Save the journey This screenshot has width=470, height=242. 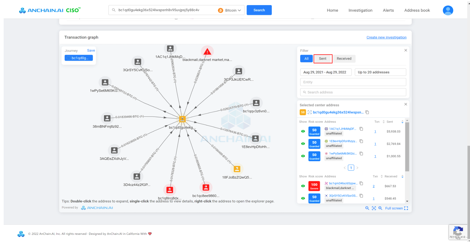coord(91,50)
